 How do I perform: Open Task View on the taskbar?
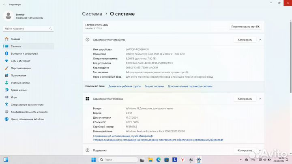coord(142,160)
